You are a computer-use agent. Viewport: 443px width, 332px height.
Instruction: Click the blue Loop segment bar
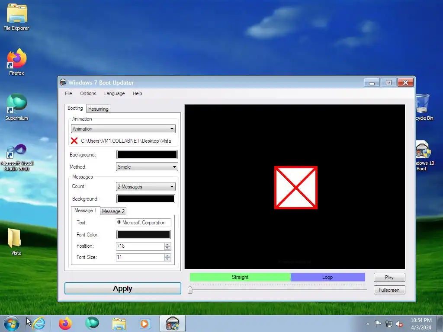click(328, 277)
